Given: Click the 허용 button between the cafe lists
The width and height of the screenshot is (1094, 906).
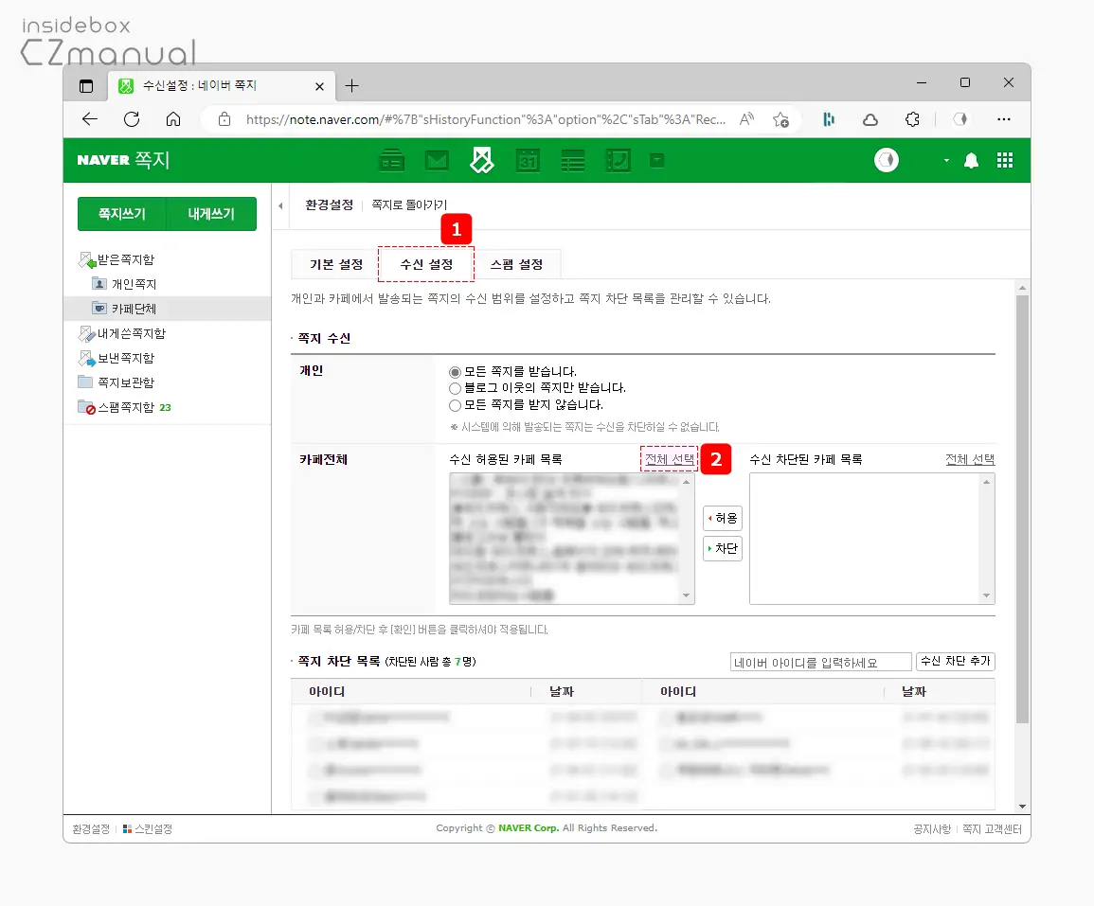Looking at the screenshot, I should click(723, 518).
